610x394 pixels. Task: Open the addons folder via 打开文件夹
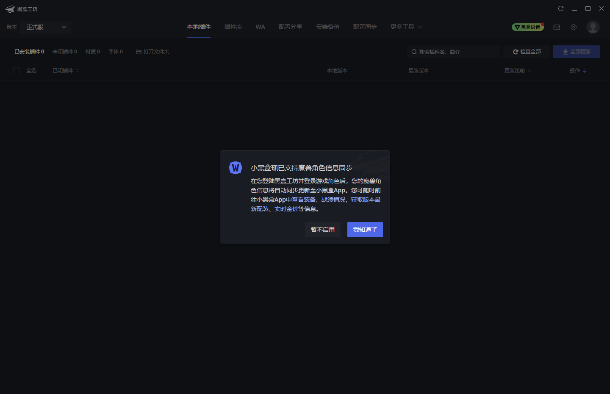point(152,51)
